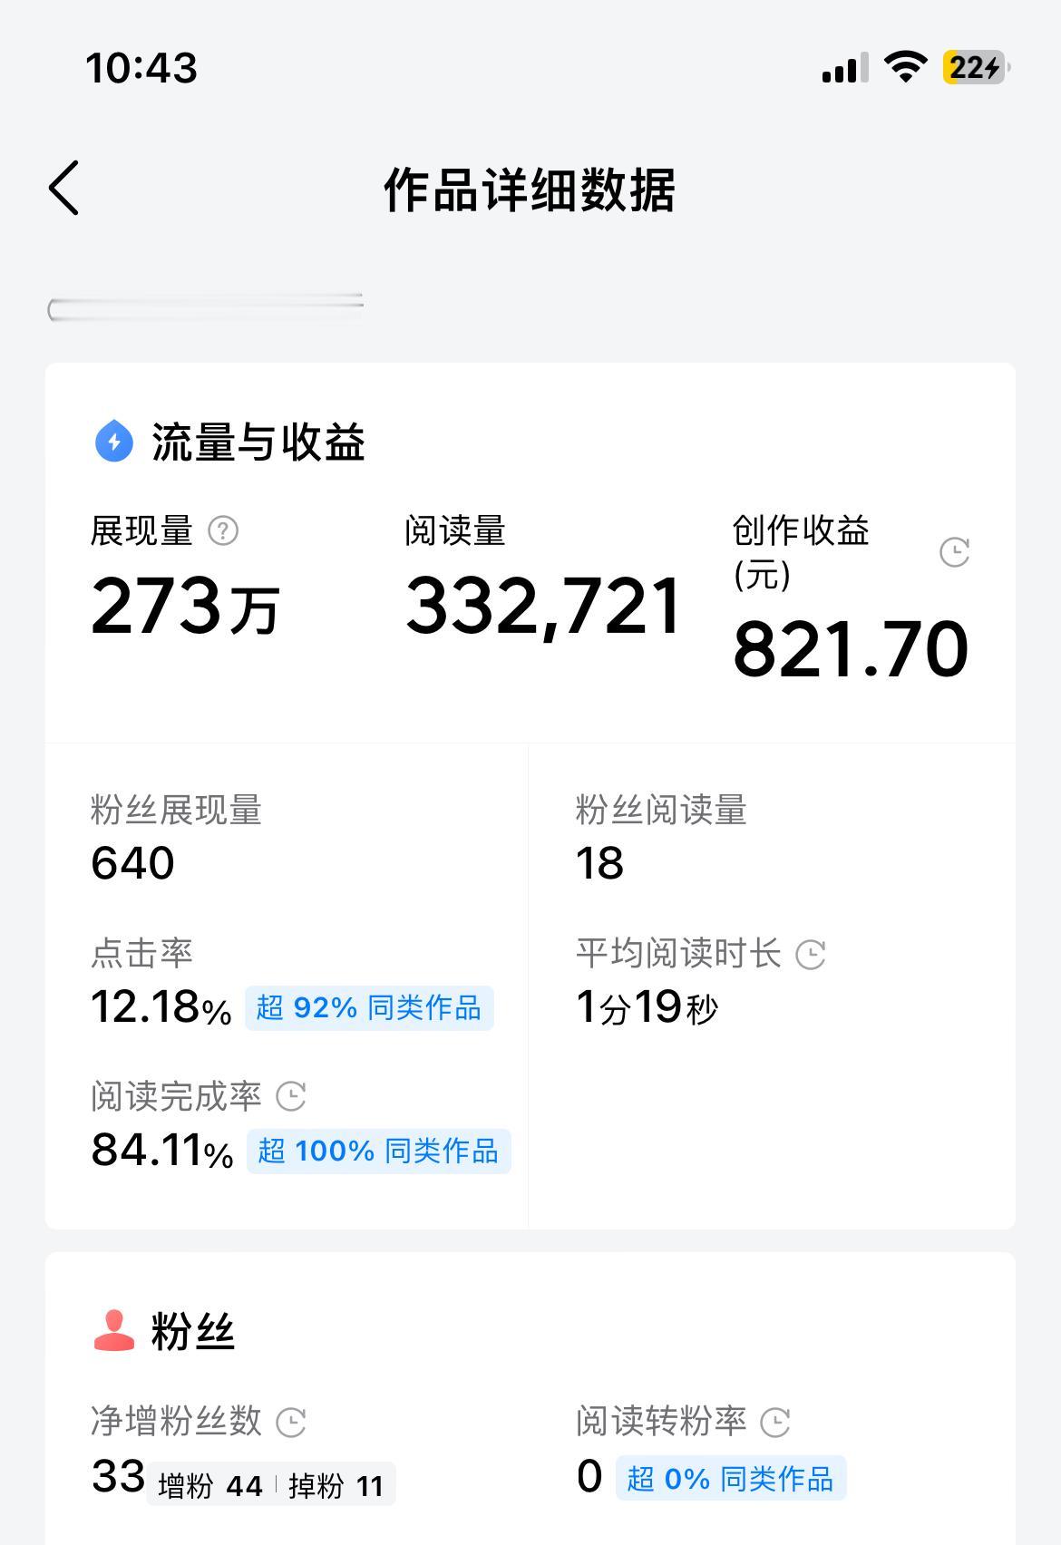Tap the 掉粉 11 label
This screenshot has width=1061, height=1545.
point(336,1486)
